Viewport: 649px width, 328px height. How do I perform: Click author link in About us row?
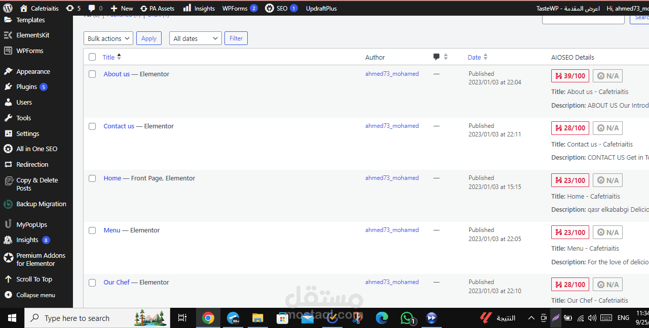click(392, 74)
